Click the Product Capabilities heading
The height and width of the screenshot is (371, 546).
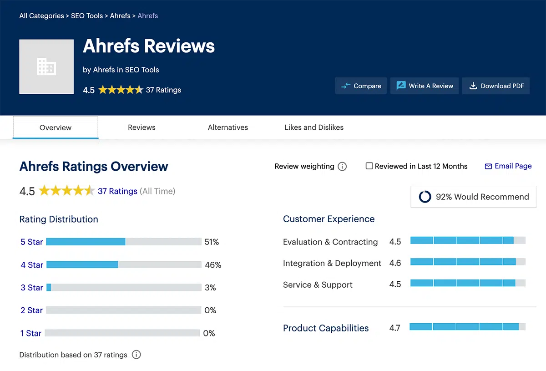coord(326,328)
